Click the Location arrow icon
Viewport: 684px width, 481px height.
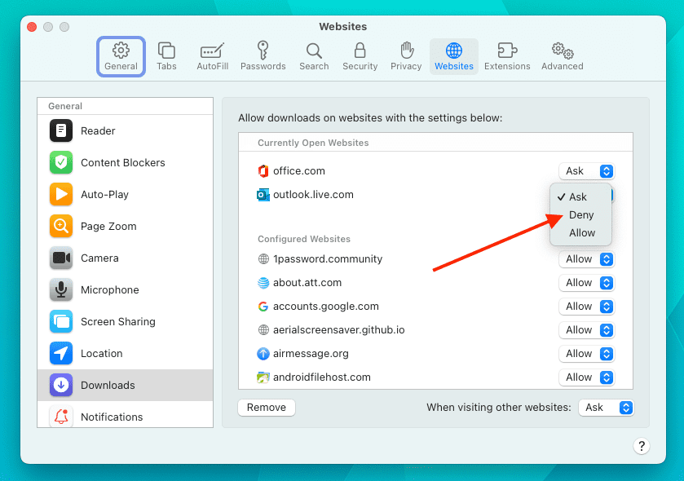coord(61,354)
